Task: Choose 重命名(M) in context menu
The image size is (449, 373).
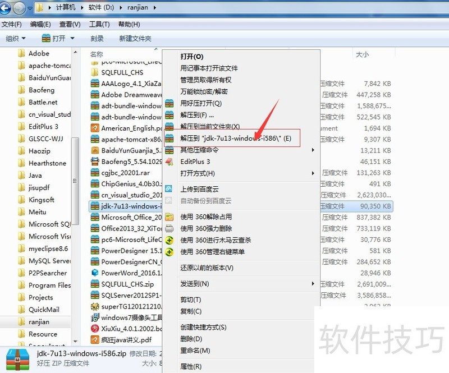Action: pyautogui.click(x=195, y=351)
